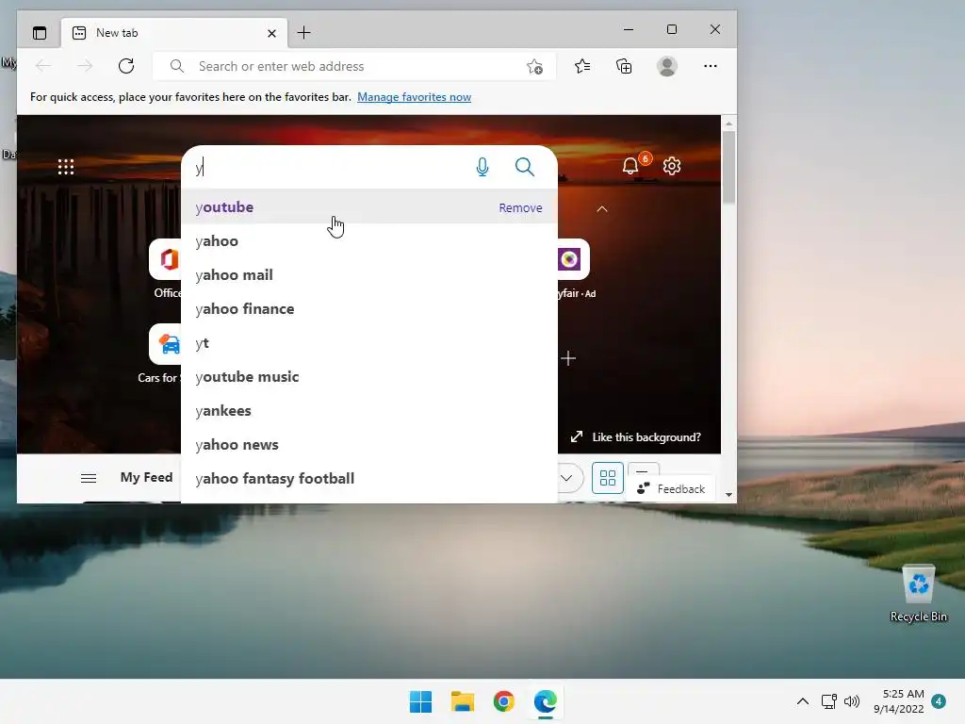Close the New tab tab
Image resolution: width=965 pixels, height=724 pixels.
point(271,33)
